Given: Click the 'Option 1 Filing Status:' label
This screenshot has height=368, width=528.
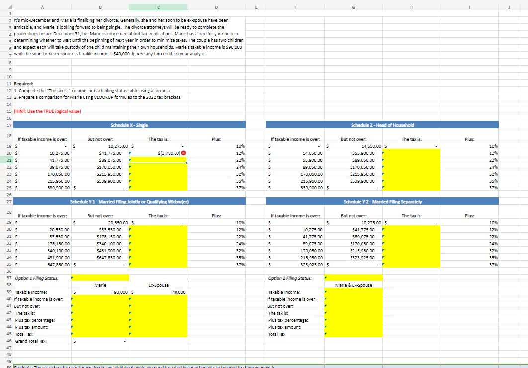Looking at the screenshot, I should point(37,278).
